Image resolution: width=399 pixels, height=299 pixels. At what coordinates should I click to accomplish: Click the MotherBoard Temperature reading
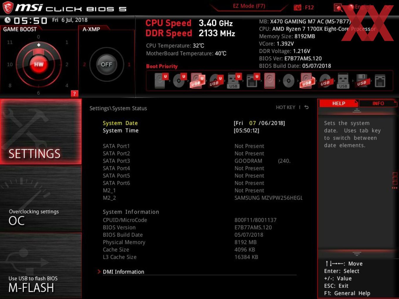click(186, 53)
